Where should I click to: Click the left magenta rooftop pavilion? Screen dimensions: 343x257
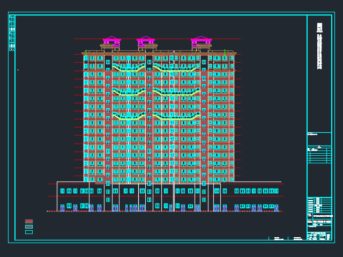click(x=111, y=41)
